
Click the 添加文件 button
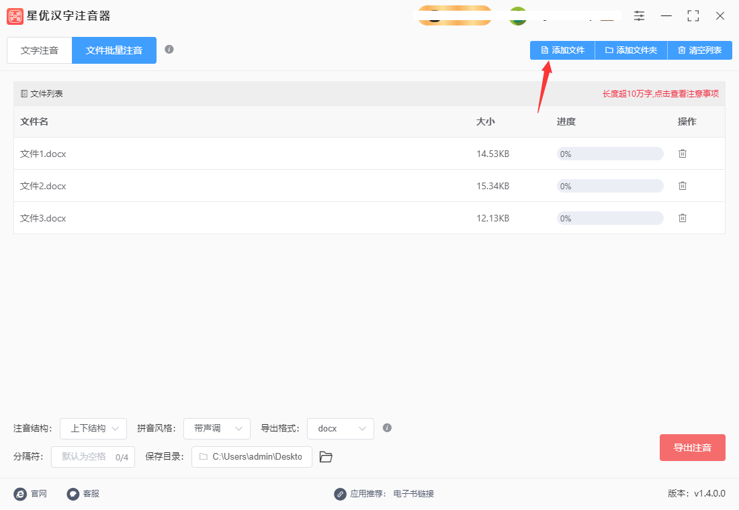click(563, 50)
